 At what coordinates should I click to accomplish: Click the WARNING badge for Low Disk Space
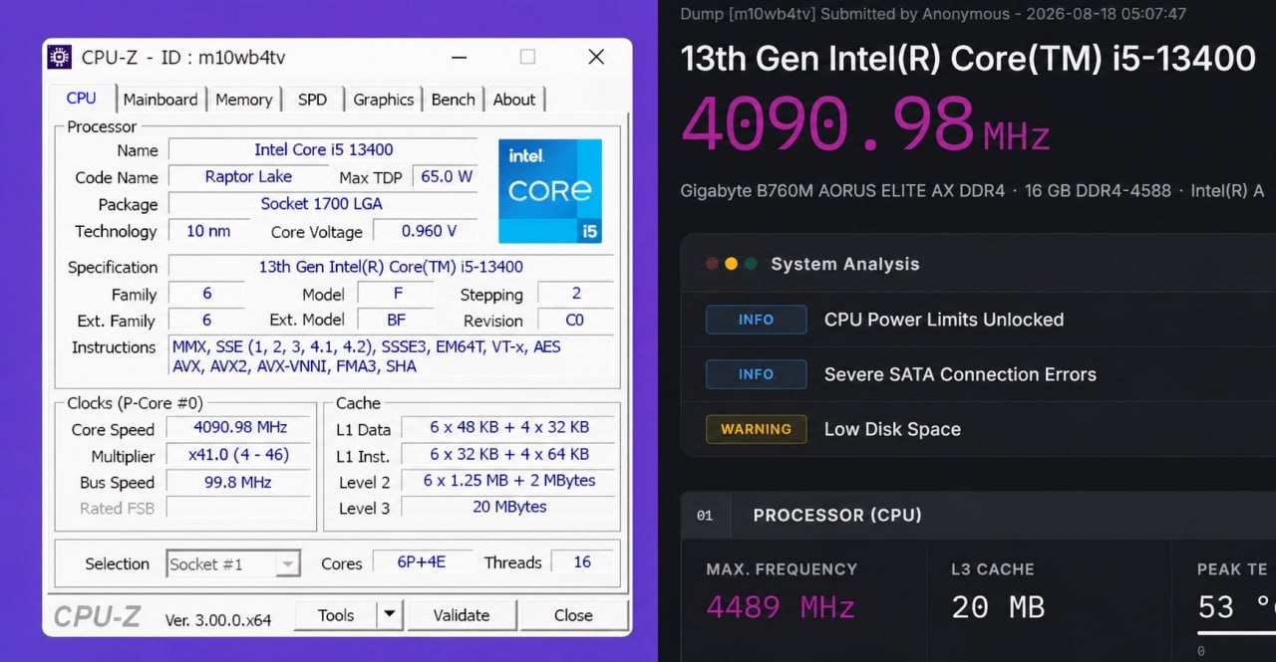tap(756, 429)
